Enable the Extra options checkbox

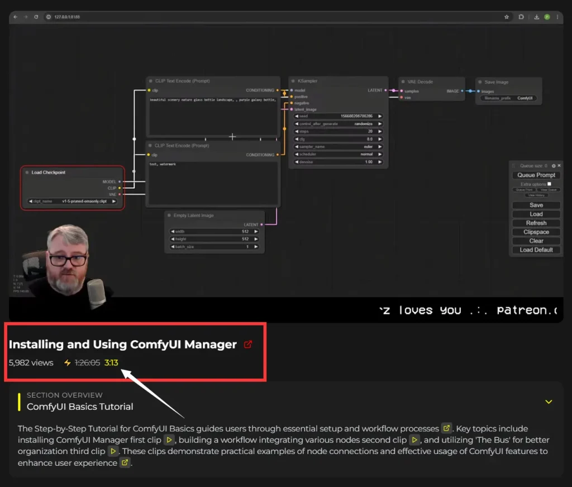coord(550,184)
